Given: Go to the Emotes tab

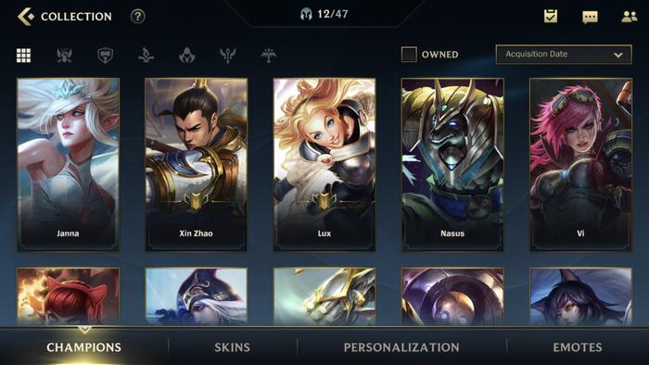Looking at the screenshot, I should [578, 347].
